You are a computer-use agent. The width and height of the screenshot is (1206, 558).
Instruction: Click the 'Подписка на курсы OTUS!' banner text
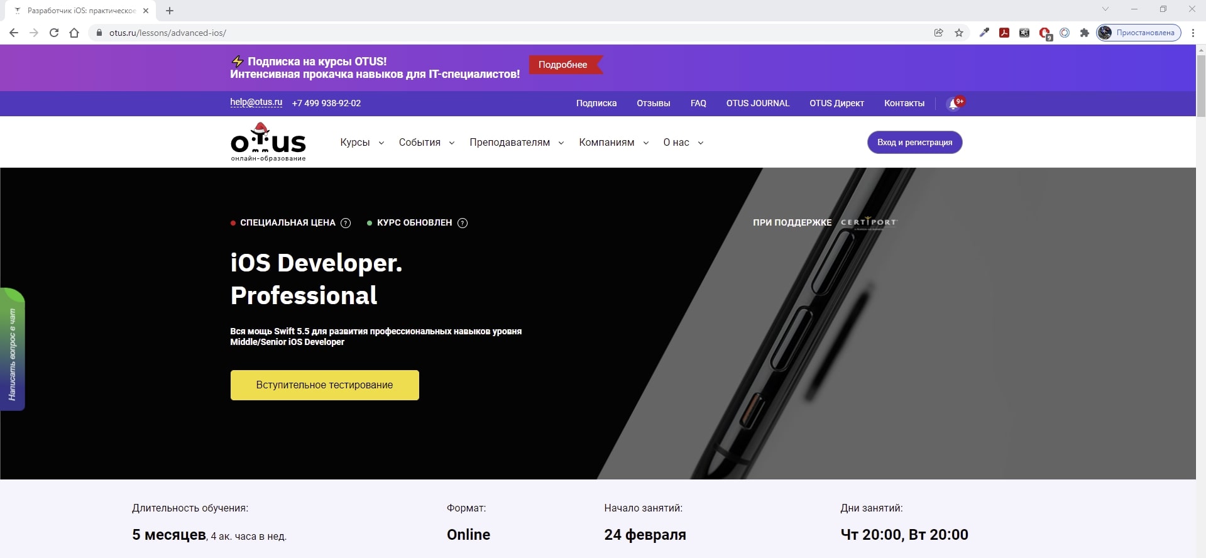317,62
